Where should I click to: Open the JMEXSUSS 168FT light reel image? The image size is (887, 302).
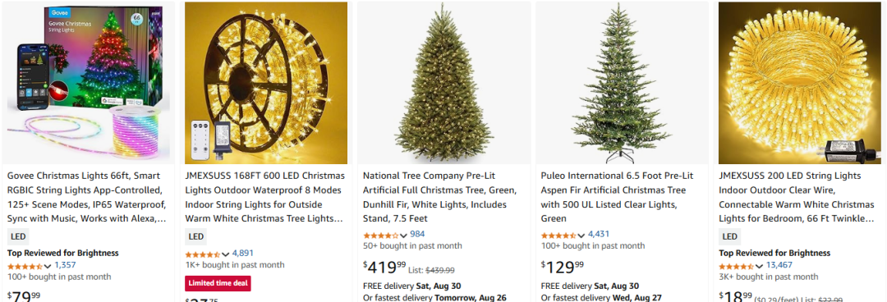click(x=266, y=83)
